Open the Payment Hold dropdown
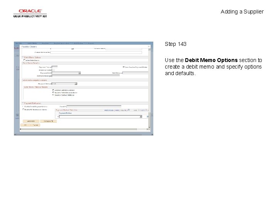The width and height of the screenshot is (278, 208). (x=80, y=73)
